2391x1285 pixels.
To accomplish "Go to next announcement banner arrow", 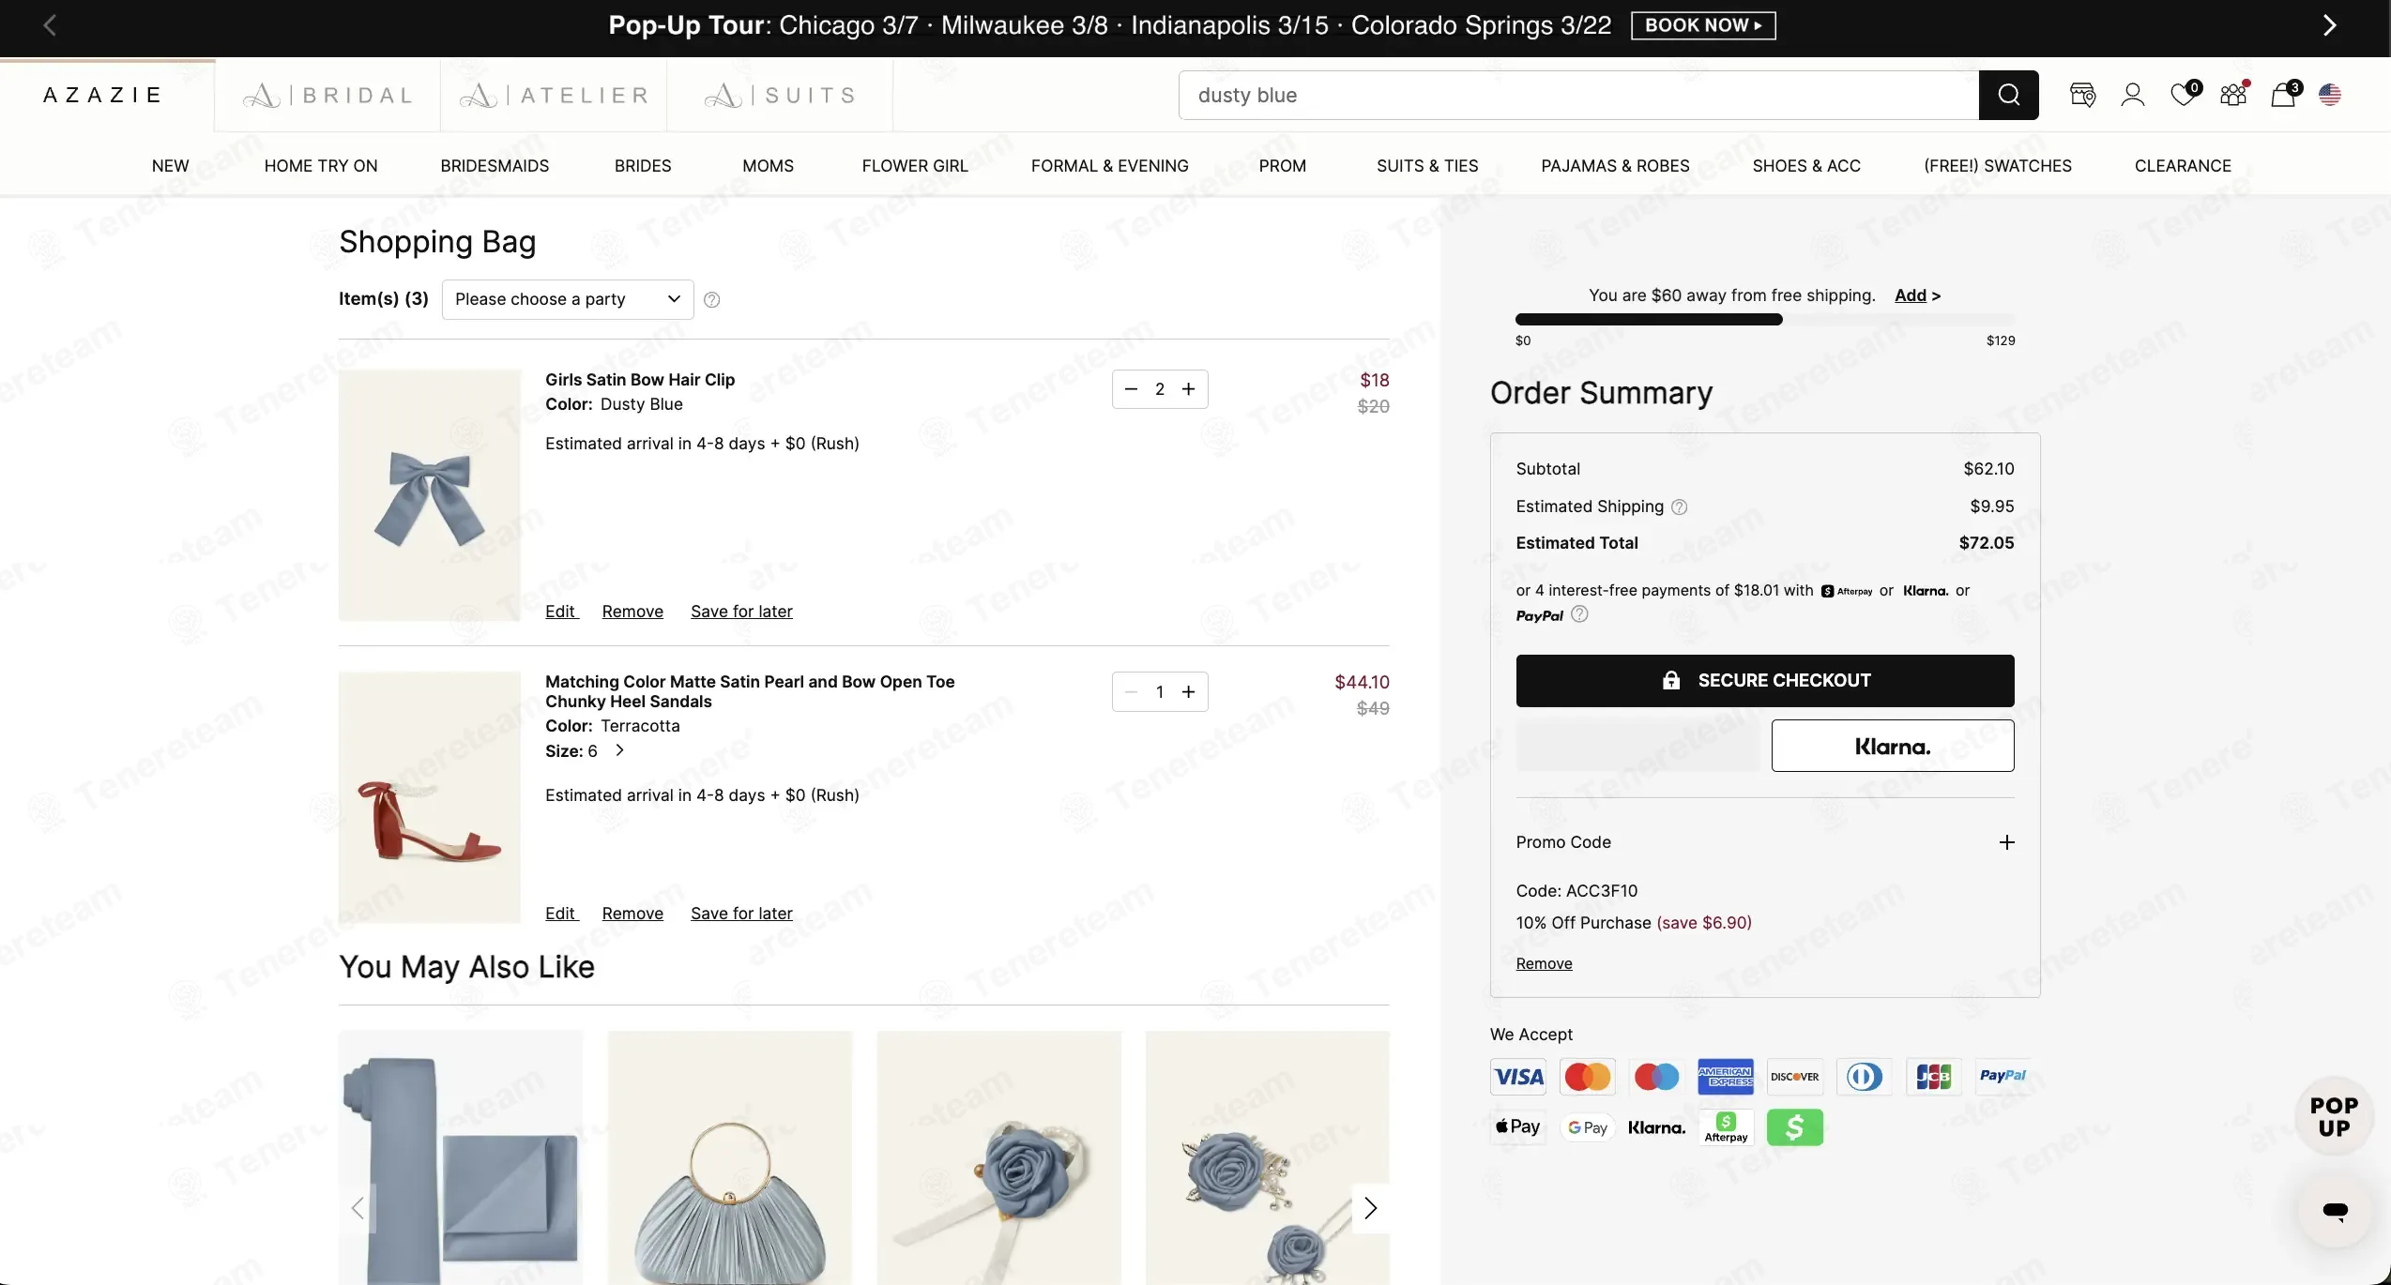I will [2330, 25].
